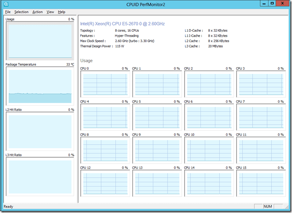This screenshot has height=213, width=292.
Task: Select the overall Usage graph in the left panel
Action: point(40,41)
